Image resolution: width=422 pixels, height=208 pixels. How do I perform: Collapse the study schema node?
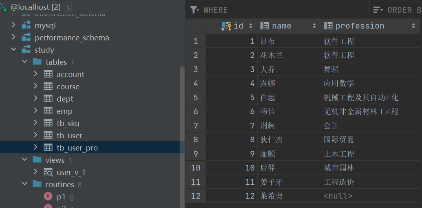point(13,50)
